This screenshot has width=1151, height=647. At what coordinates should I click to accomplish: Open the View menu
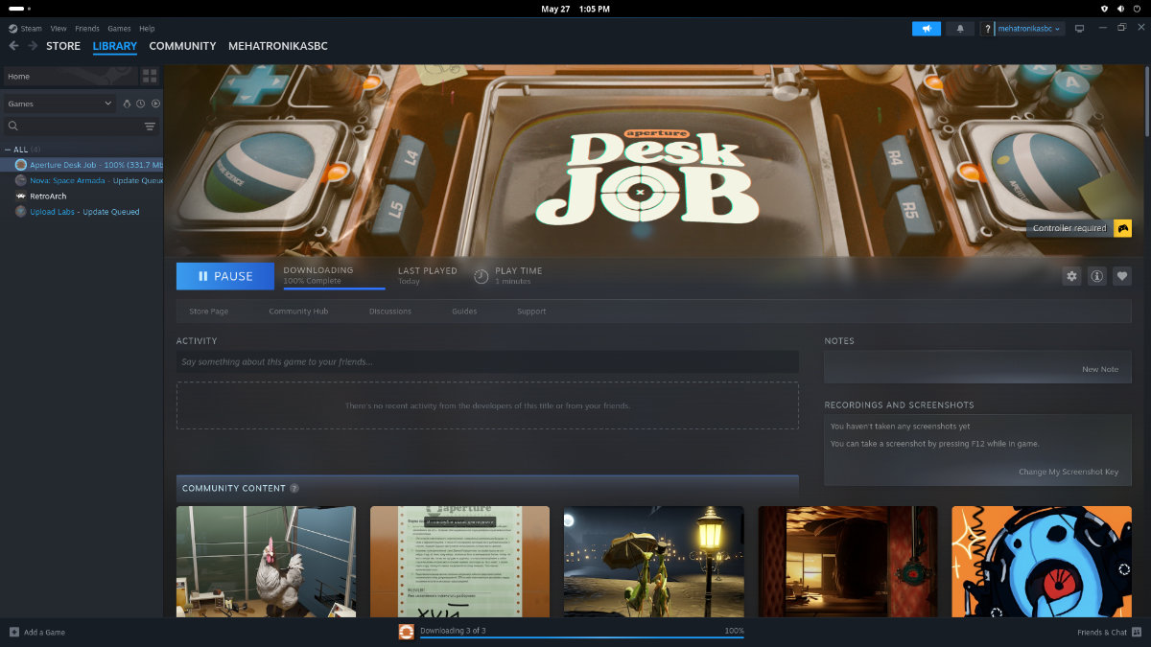pyautogui.click(x=59, y=29)
